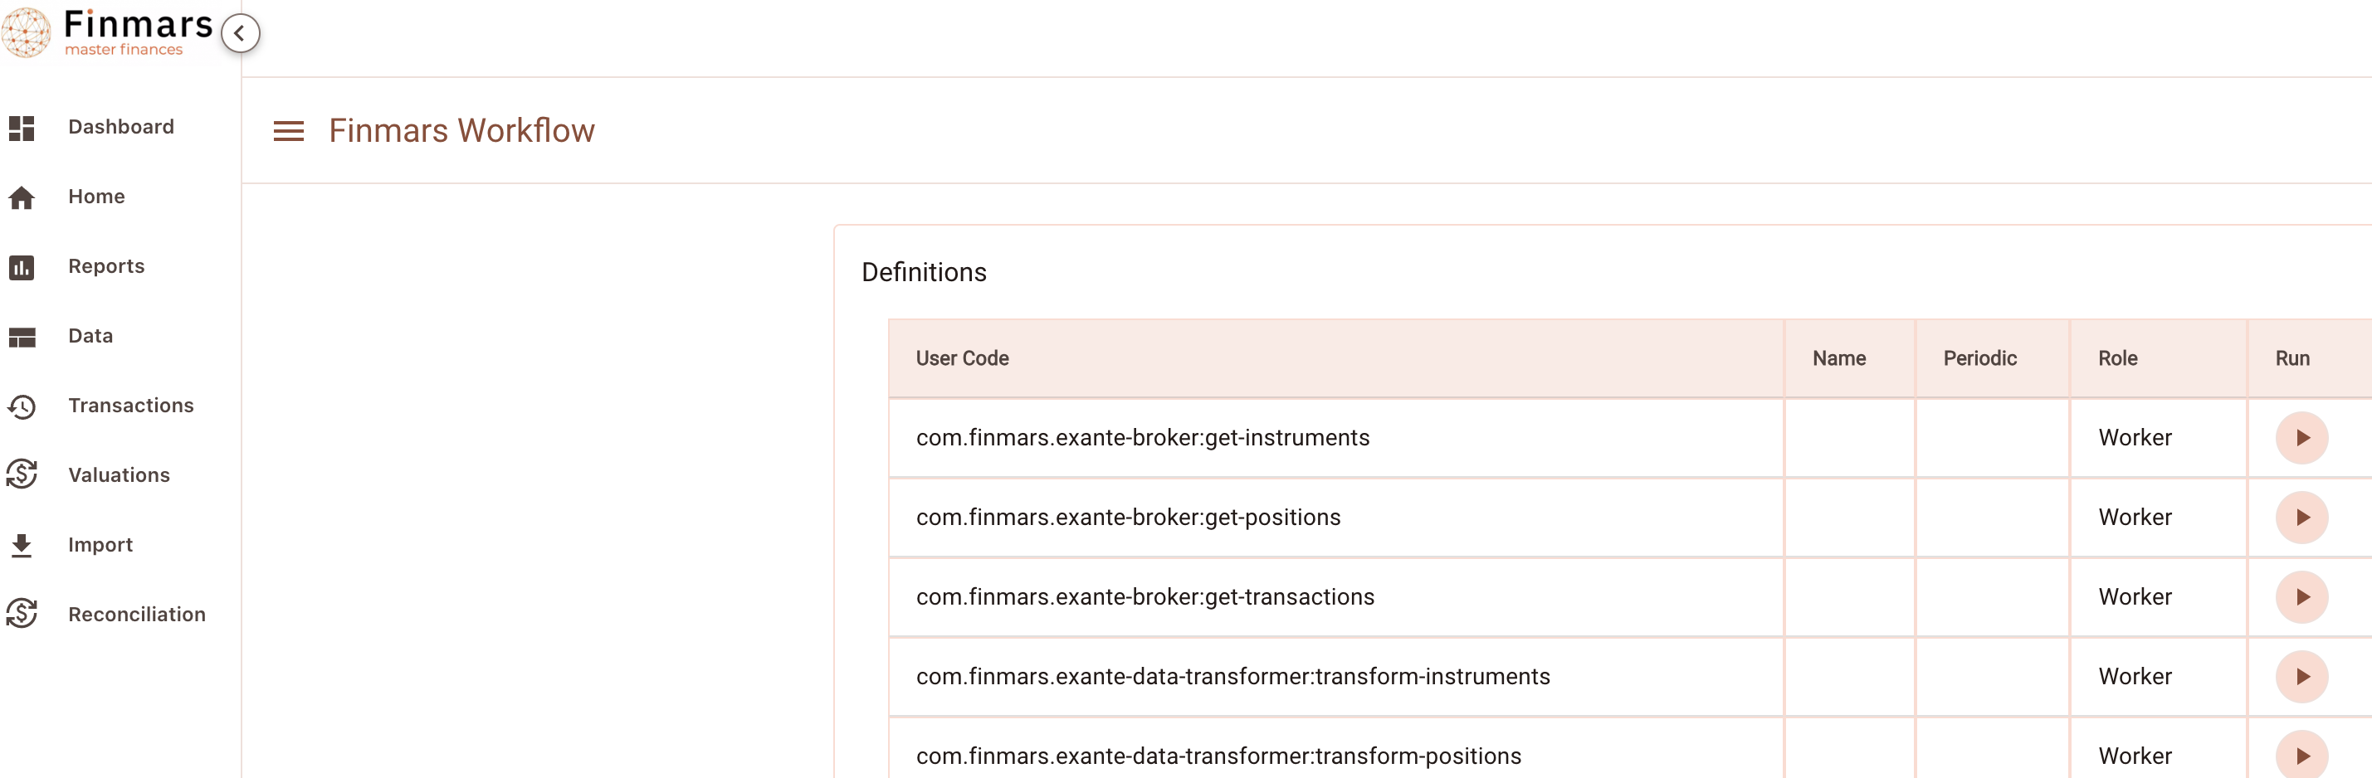Viewport: 2372px width, 778px height.
Task: Run the get-positions workflow
Action: click(2301, 518)
